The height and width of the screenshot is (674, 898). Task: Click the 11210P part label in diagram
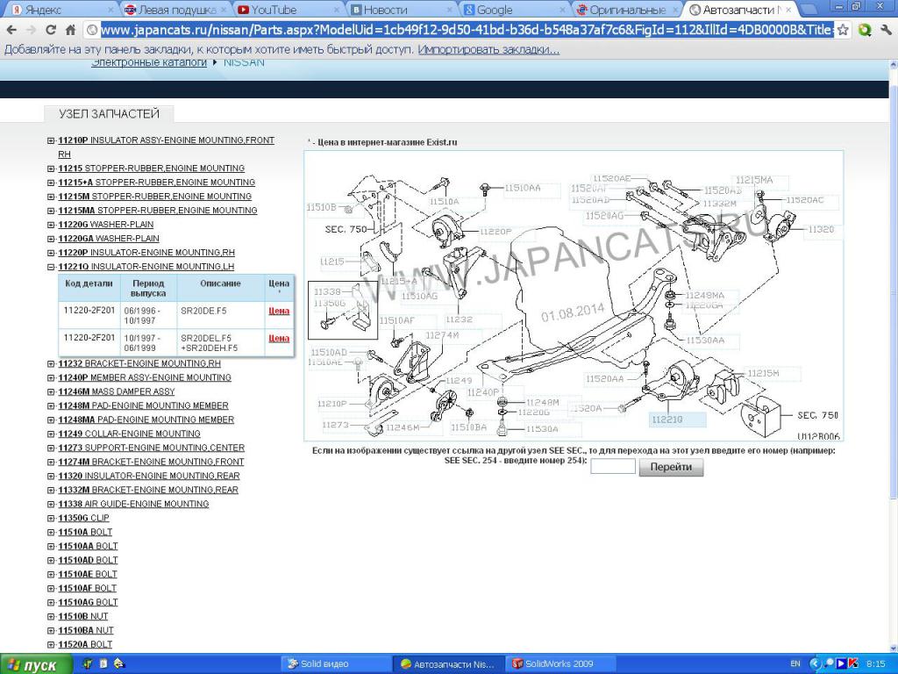point(332,404)
